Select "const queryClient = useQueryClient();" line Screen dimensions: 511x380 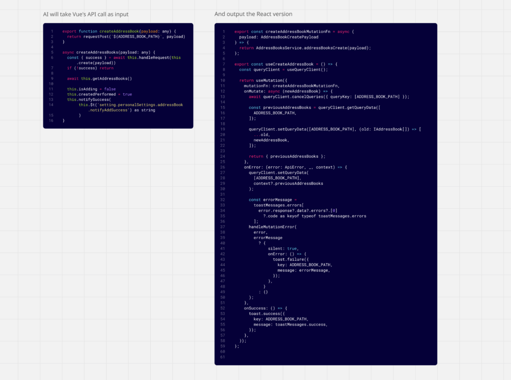283,69
